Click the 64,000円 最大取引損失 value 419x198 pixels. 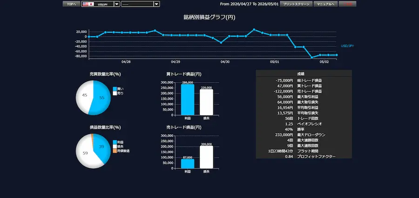[x=285, y=102]
